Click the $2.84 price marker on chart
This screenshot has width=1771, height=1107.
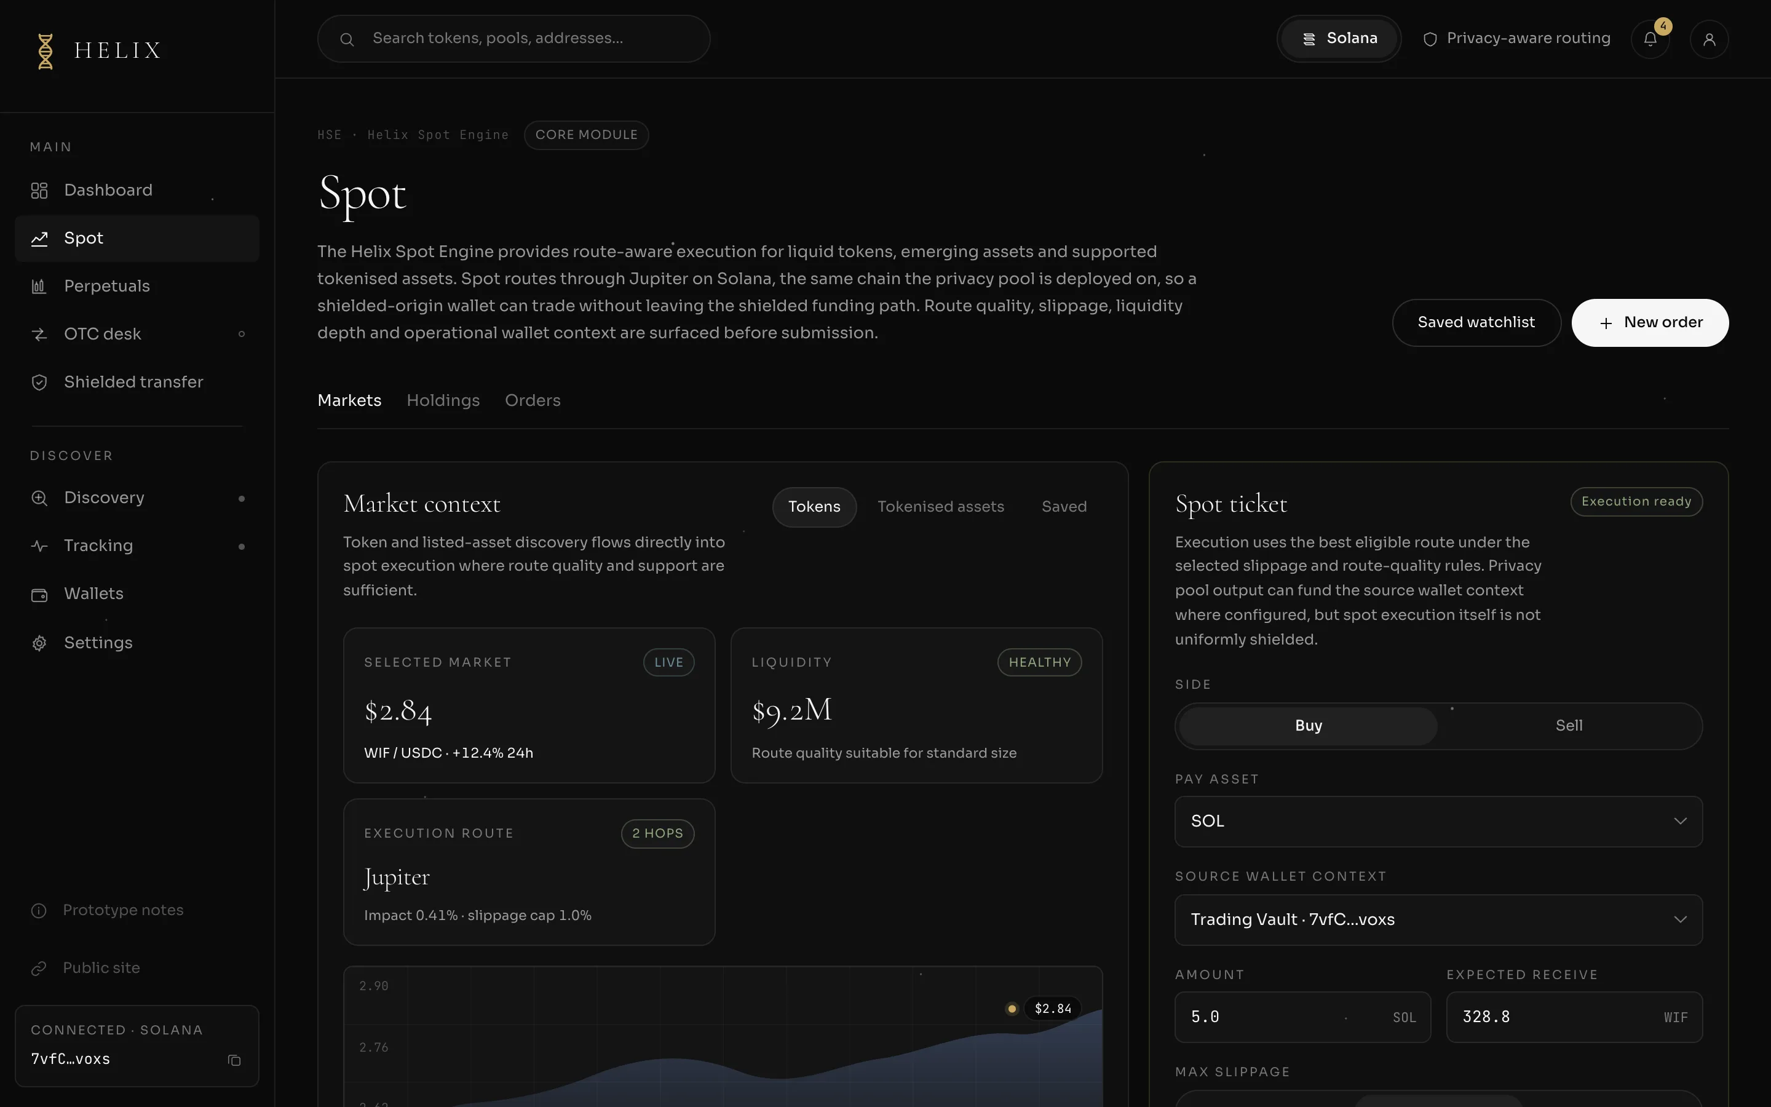pyautogui.click(x=1052, y=1009)
